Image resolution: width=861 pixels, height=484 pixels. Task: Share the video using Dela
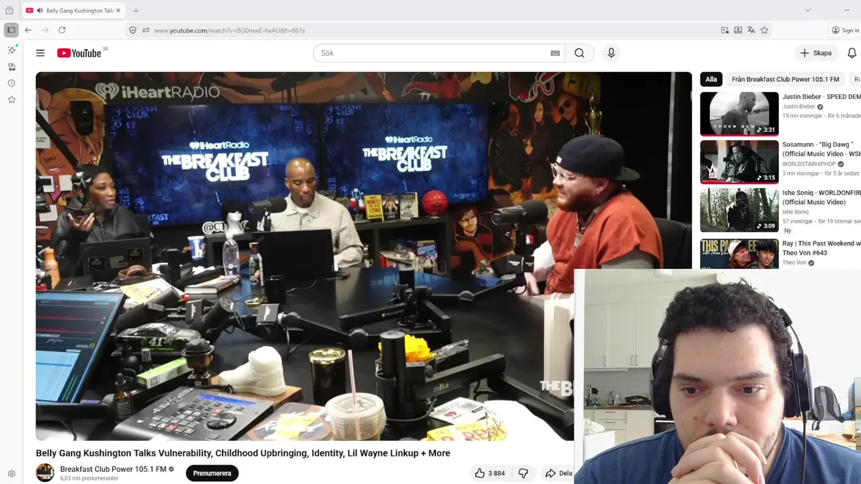click(559, 473)
